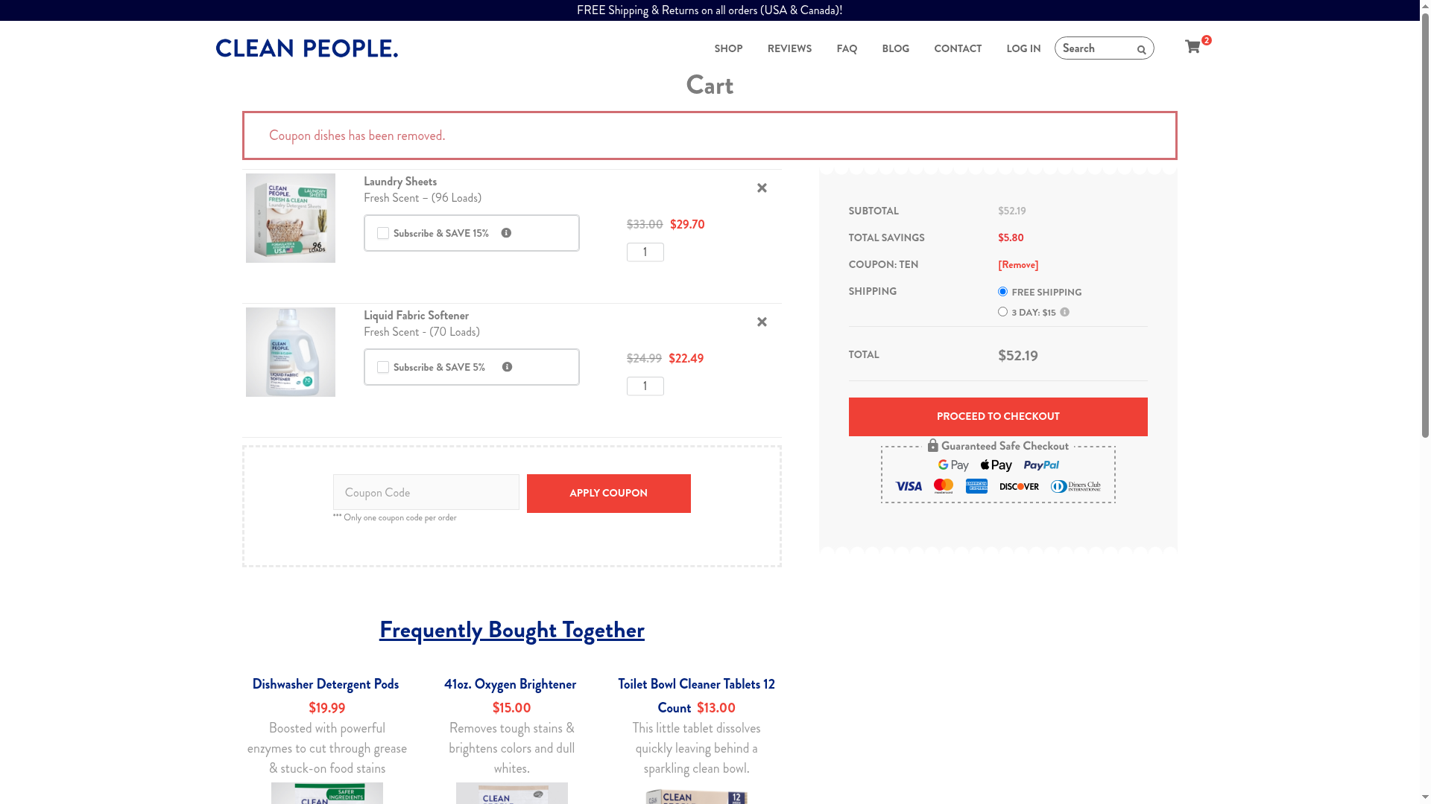Click the Visa card logo
This screenshot has height=804, width=1431.
[909, 486]
